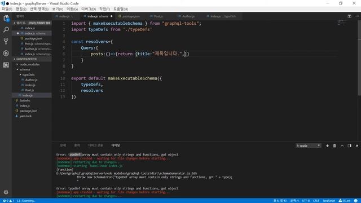The image size is (361, 203).
Task: Open Author.js under the typeDefs folder
Action: [x=31, y=80]
